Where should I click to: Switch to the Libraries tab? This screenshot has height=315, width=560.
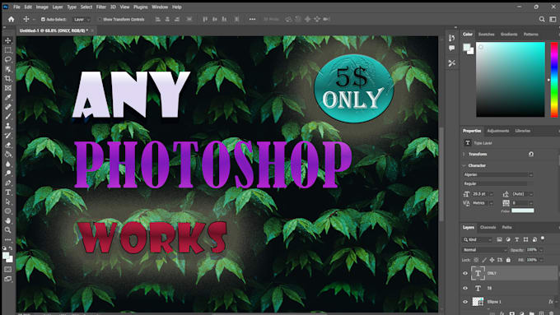tap(522, 131)
